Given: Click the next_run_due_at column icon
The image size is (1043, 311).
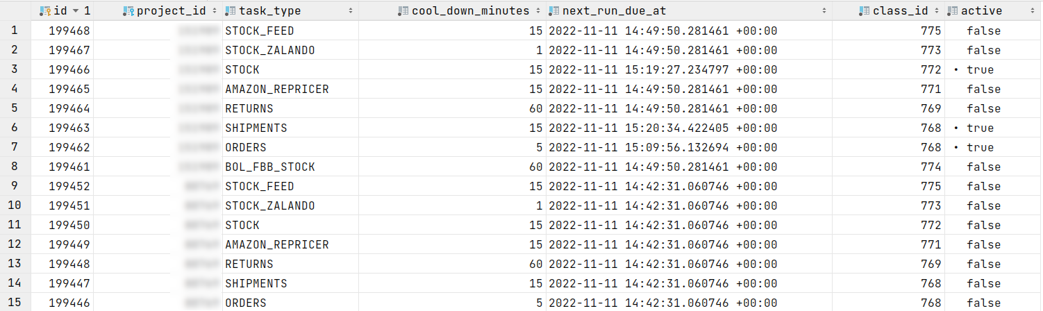Looking at the screenshot, I should point(553,11).
